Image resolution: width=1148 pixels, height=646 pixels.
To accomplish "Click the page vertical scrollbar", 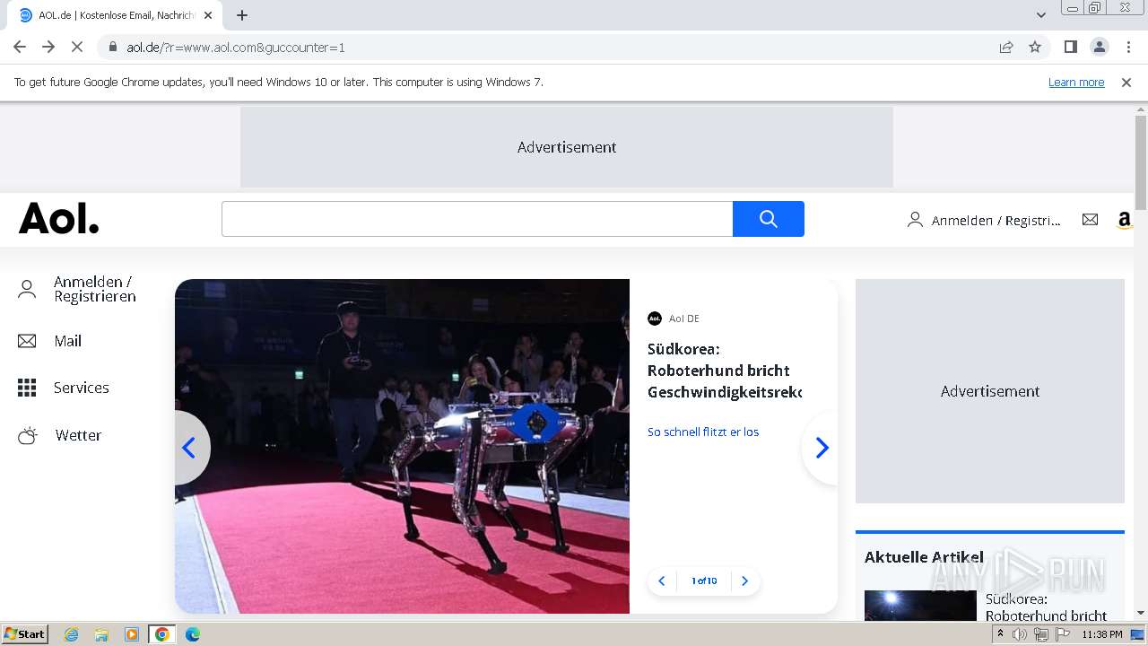I will tap(1141, 161).
